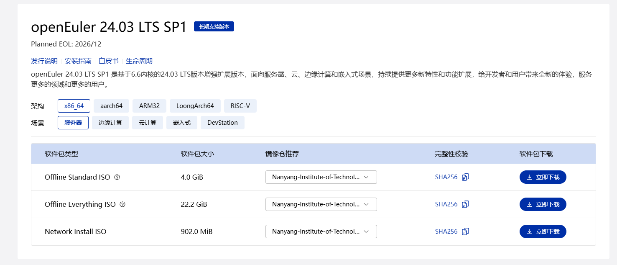Click openEuler 24.03 LTS SP1 title
Viewport: 617px width, 265px height.
pos(109,27)
